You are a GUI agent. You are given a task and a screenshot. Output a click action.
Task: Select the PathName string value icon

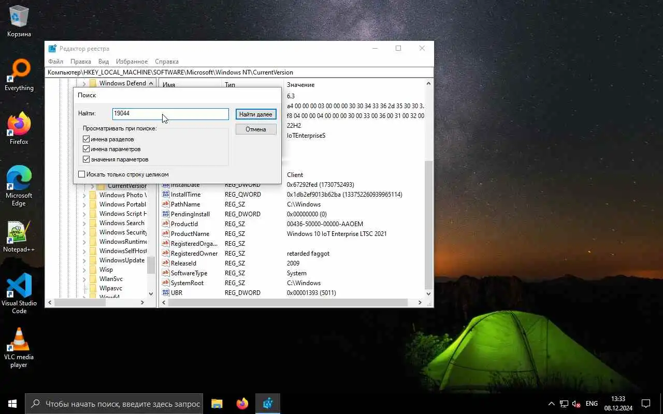point(166,204)
